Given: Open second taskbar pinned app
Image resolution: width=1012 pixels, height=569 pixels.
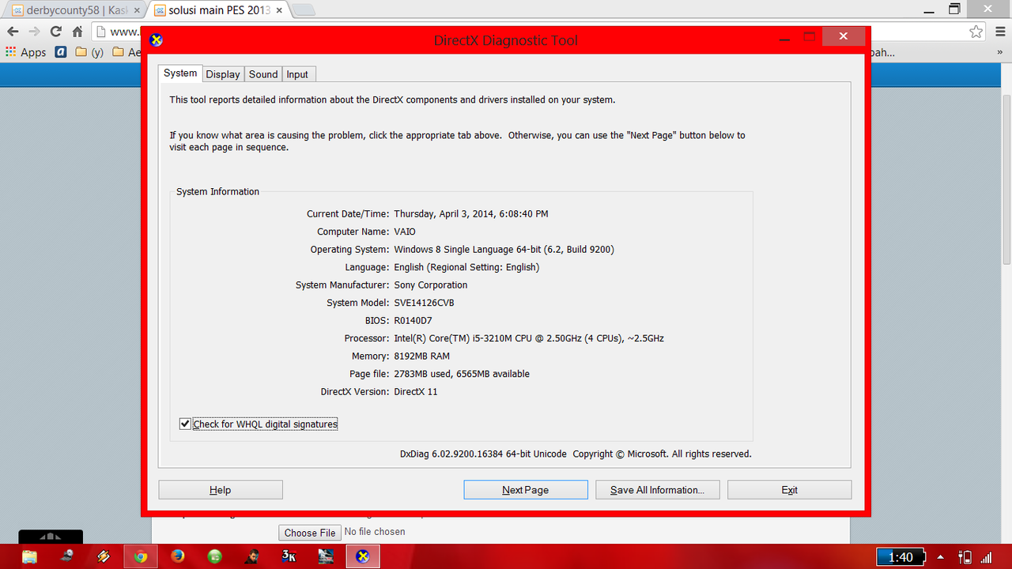Looking at the screenshot, I should click(66, 556).
